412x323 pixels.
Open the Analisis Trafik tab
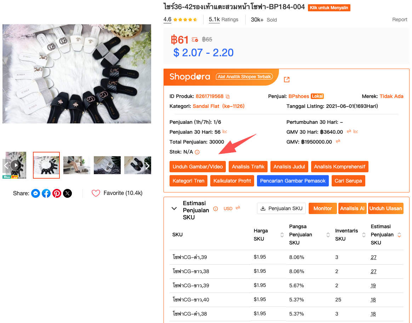point(248,167)
